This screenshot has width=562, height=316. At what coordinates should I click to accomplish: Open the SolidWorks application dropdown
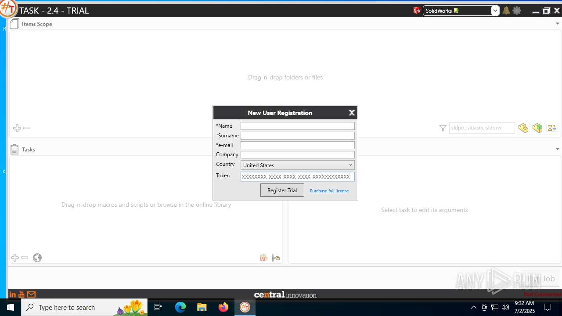(x=495, y=11)
